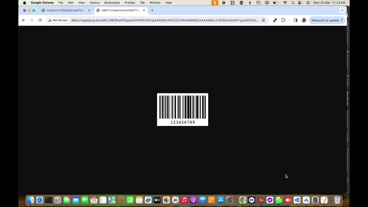Click the barcode image 123456789
The image size is (368, 207).
tap(183, 110)
